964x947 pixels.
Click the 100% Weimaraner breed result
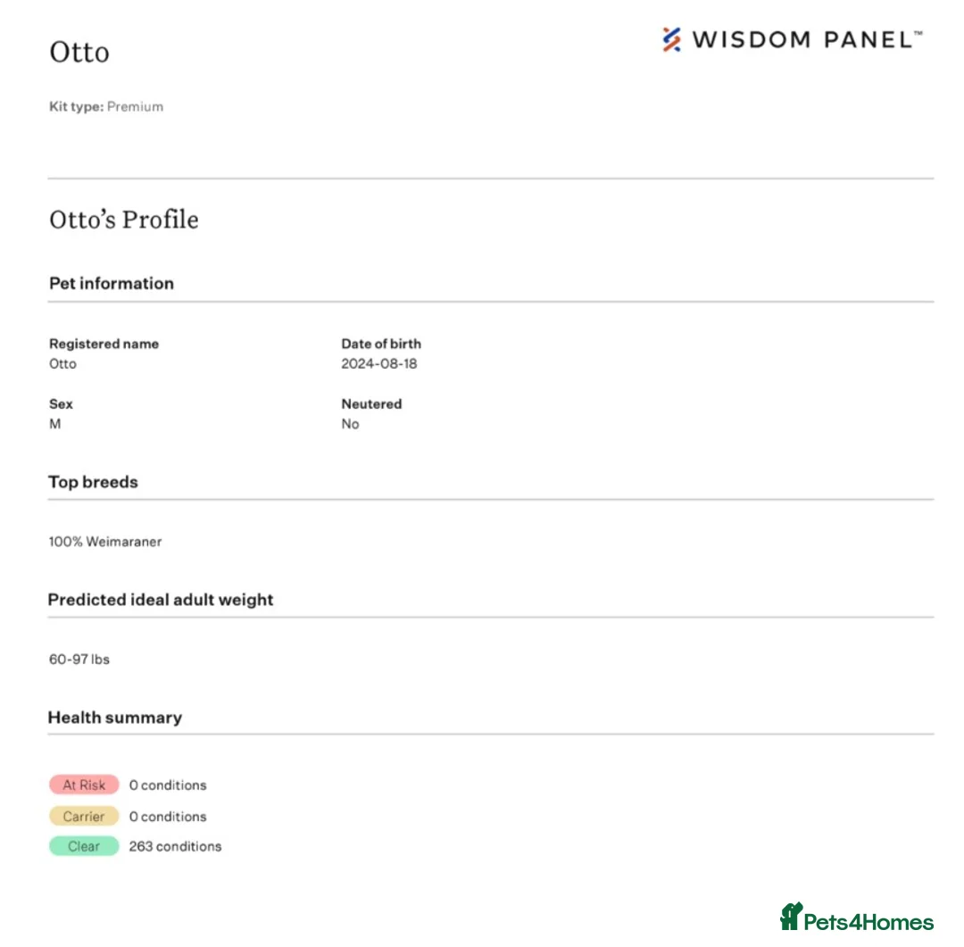pyautogui.click(x=105, y=542)
